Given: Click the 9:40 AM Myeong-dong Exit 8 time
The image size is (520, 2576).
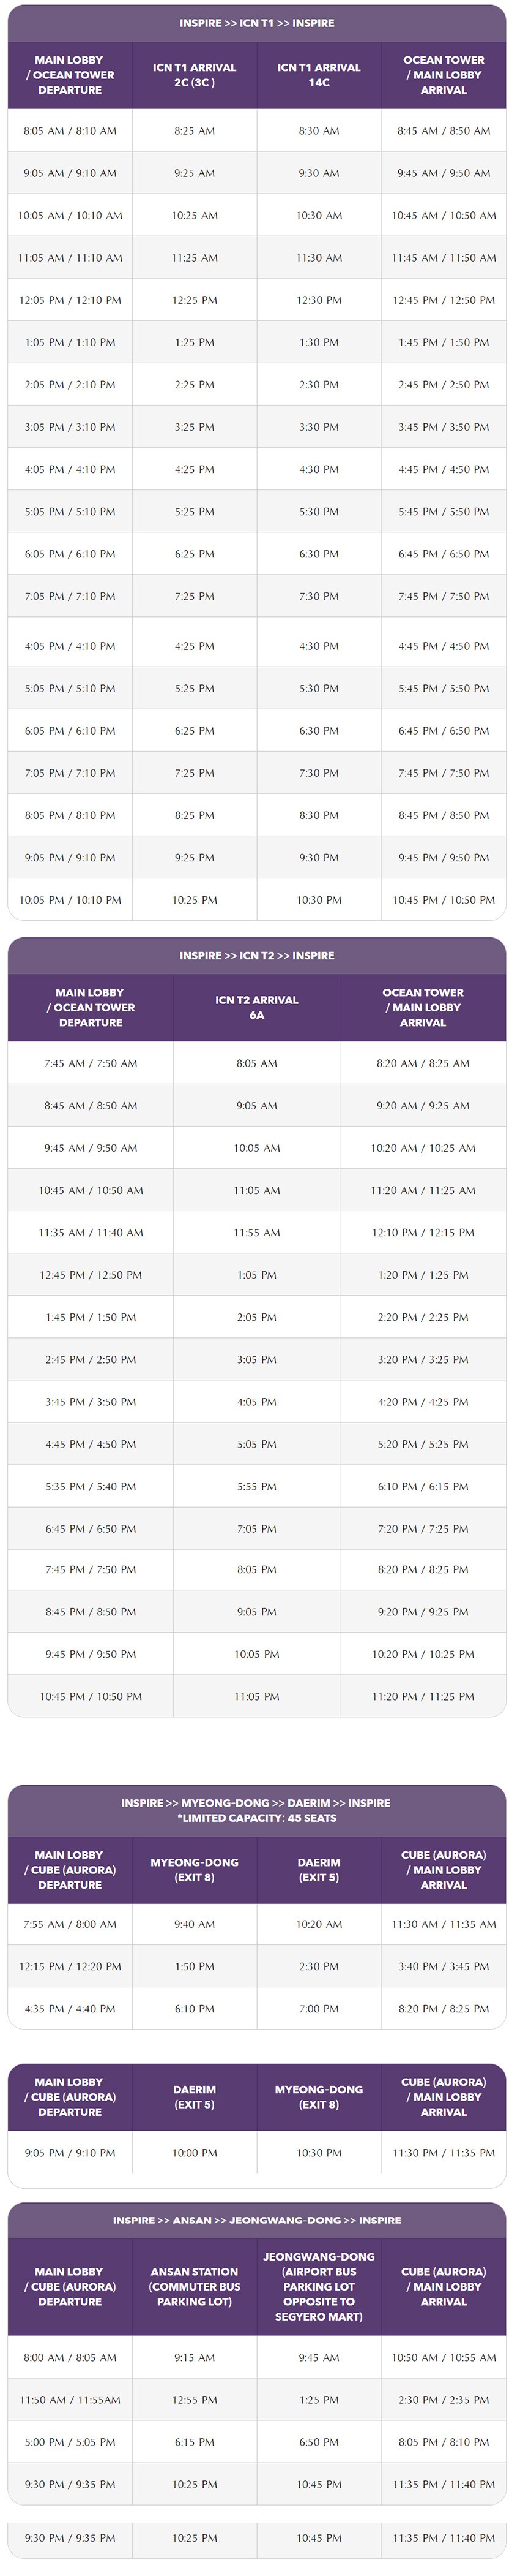Looking at the screenshot, I should point(194,1924).
